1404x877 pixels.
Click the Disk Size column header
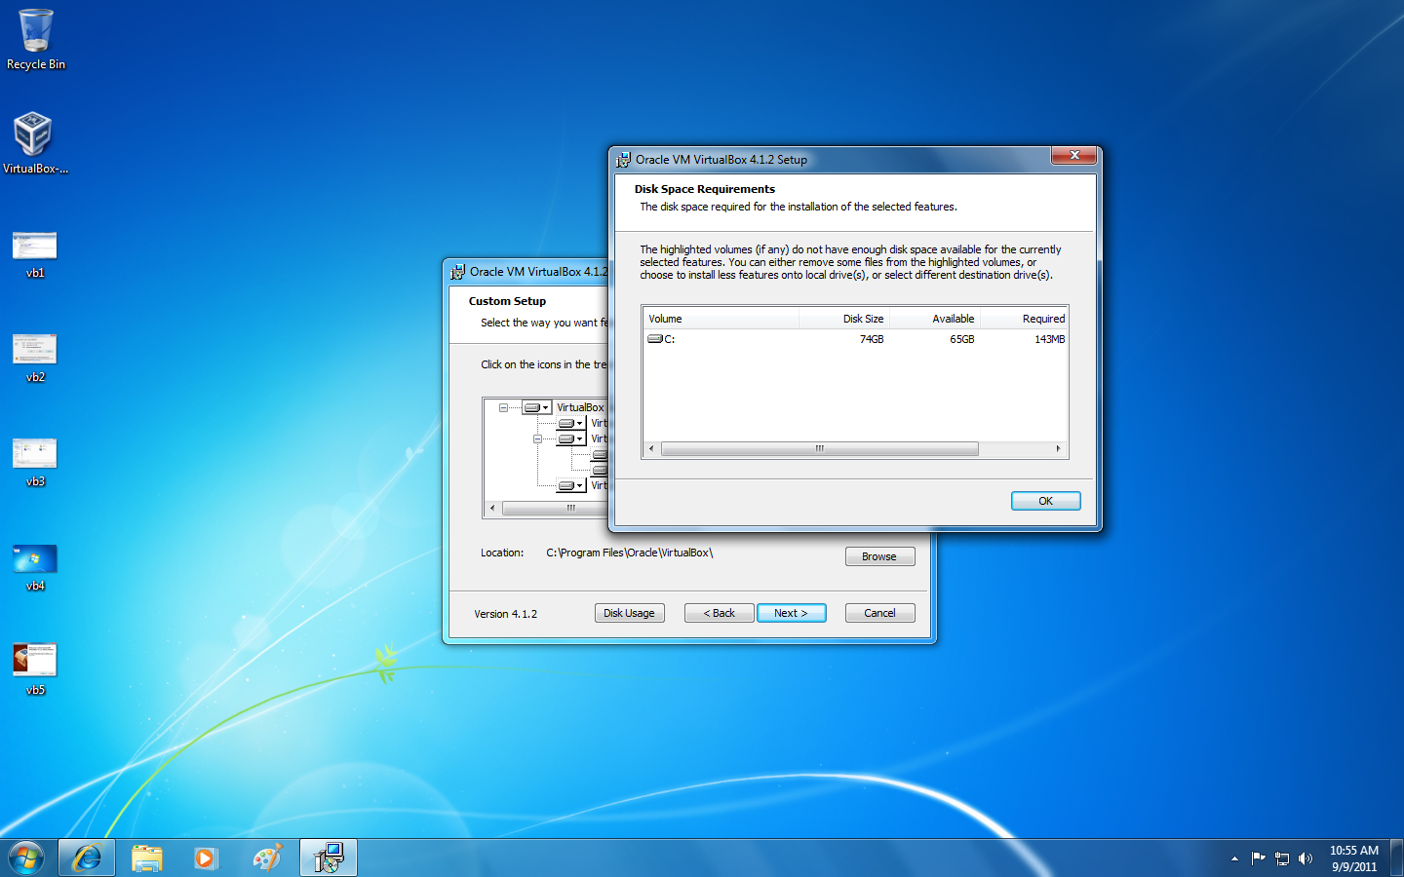844,319
